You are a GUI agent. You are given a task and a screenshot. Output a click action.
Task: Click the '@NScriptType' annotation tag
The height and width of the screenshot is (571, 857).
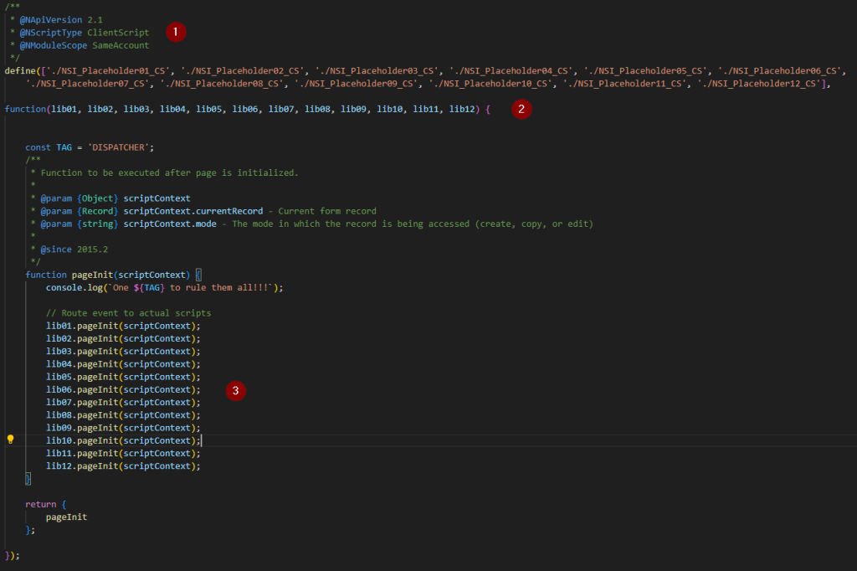51,33
